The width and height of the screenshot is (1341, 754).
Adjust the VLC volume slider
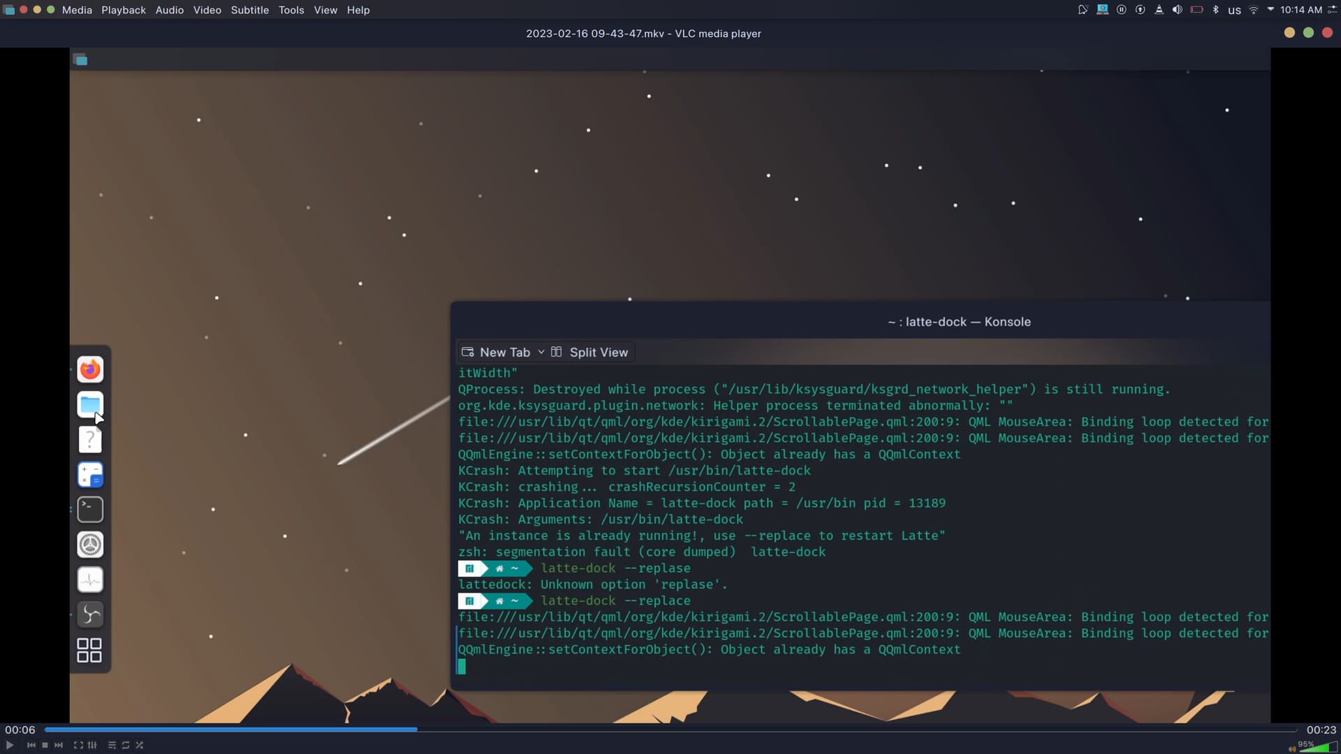pos(1317,748)
